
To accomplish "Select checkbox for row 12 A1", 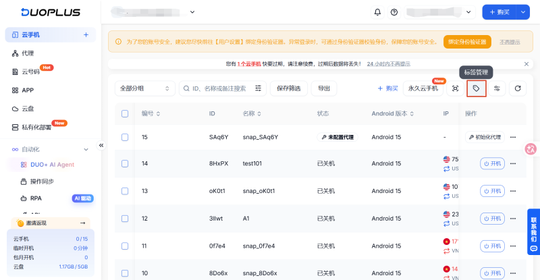I will pos(125,219).
